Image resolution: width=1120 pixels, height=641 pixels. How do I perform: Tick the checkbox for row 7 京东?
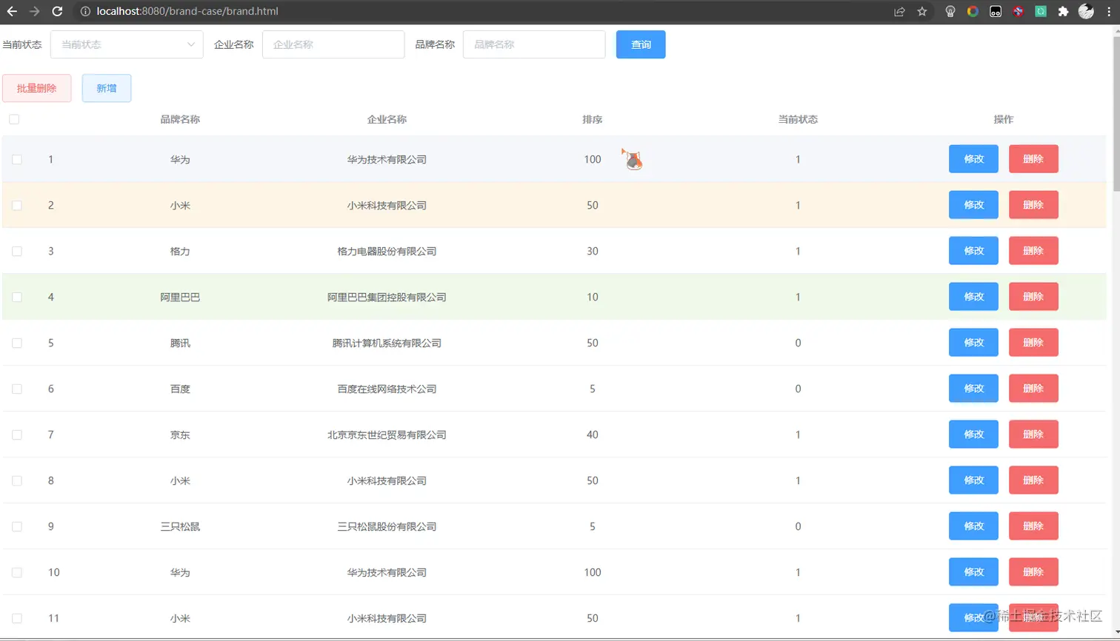(17, 434)
